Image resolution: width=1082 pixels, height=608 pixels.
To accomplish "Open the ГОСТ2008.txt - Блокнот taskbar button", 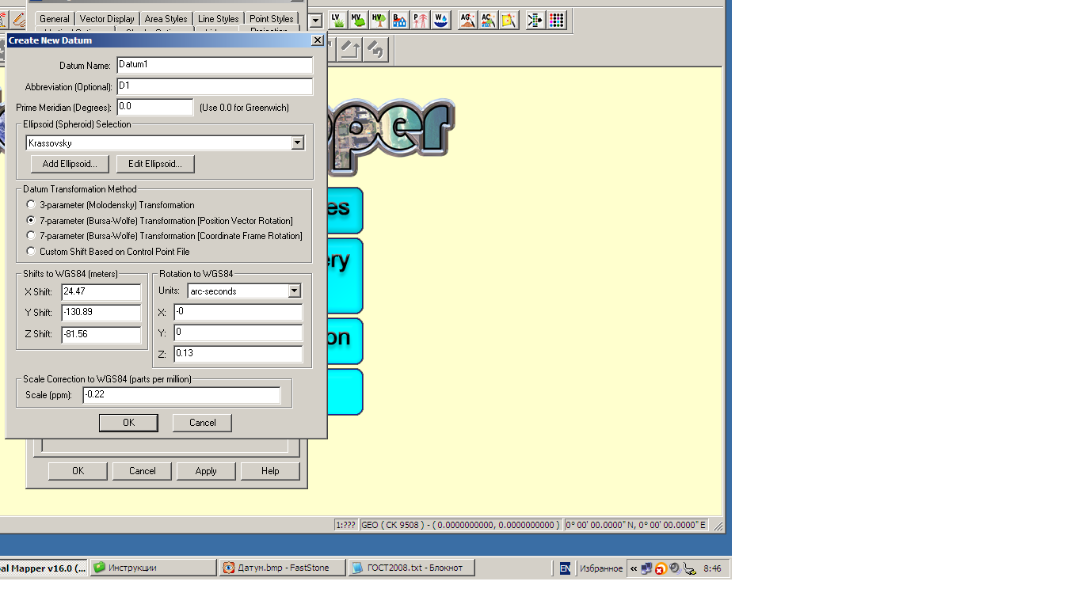I will (412, 568).
